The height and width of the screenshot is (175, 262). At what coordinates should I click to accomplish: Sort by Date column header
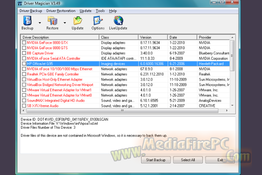(x=182, y=37)
